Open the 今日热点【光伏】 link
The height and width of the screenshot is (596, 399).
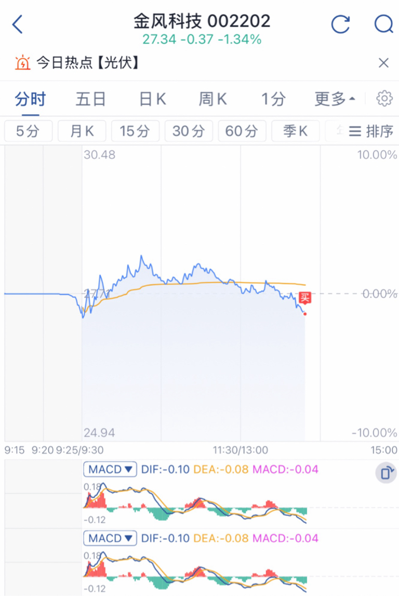[87, 63]
